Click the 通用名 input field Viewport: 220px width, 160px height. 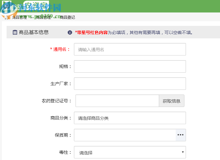tap(130, 49)
